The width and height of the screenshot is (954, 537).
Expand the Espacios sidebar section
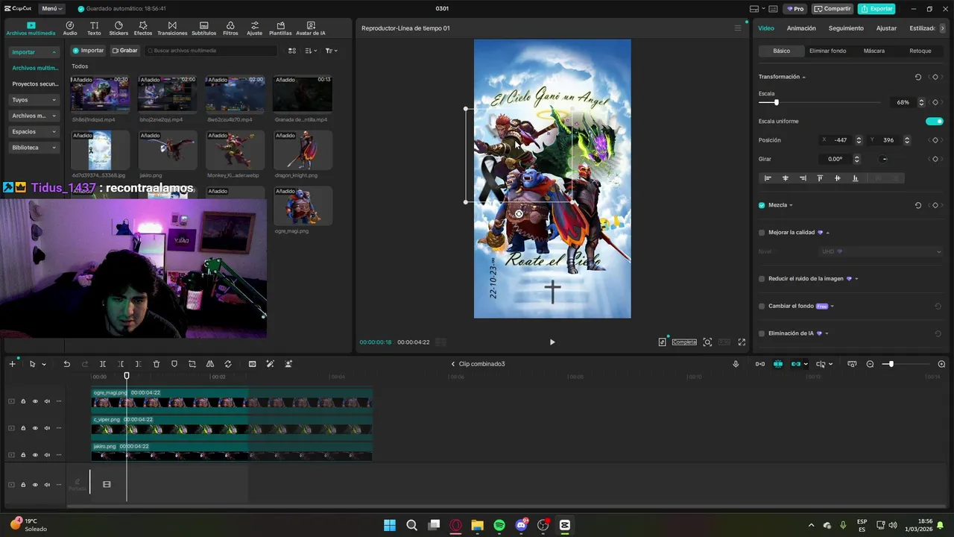34,132
